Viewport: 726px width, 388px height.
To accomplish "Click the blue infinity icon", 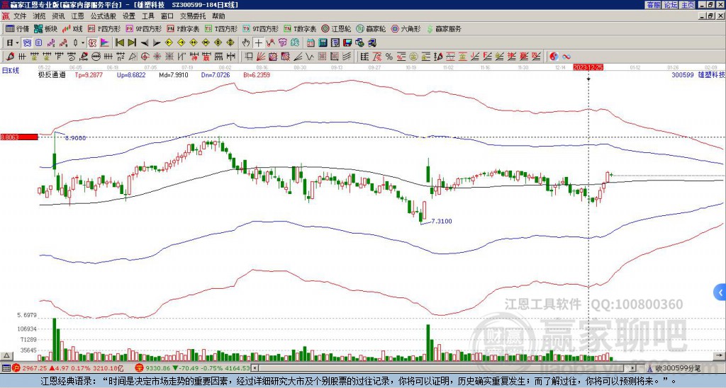I will coord(566,57).
